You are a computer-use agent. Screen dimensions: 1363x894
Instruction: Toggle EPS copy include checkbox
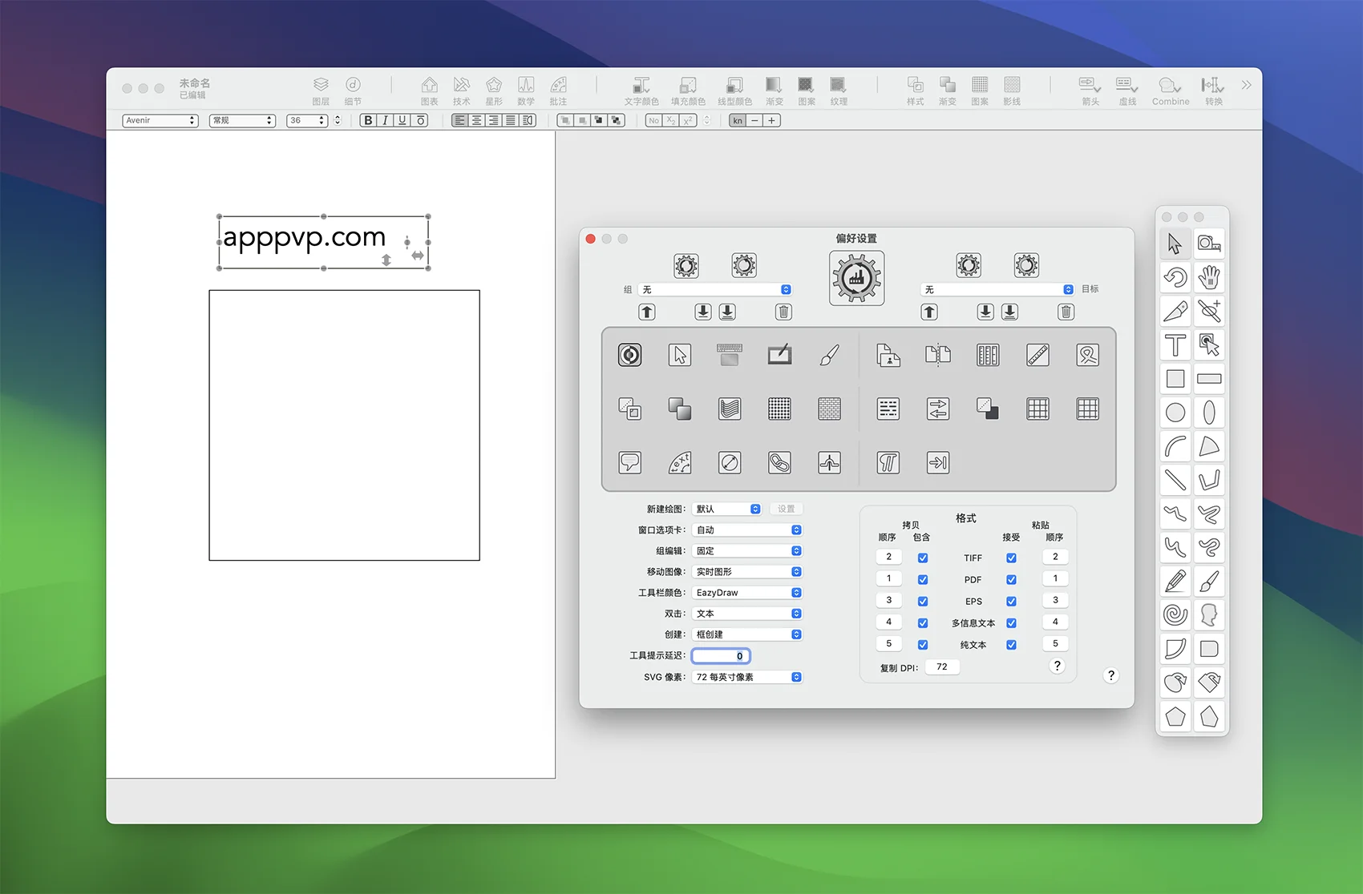tap(923, 601)
